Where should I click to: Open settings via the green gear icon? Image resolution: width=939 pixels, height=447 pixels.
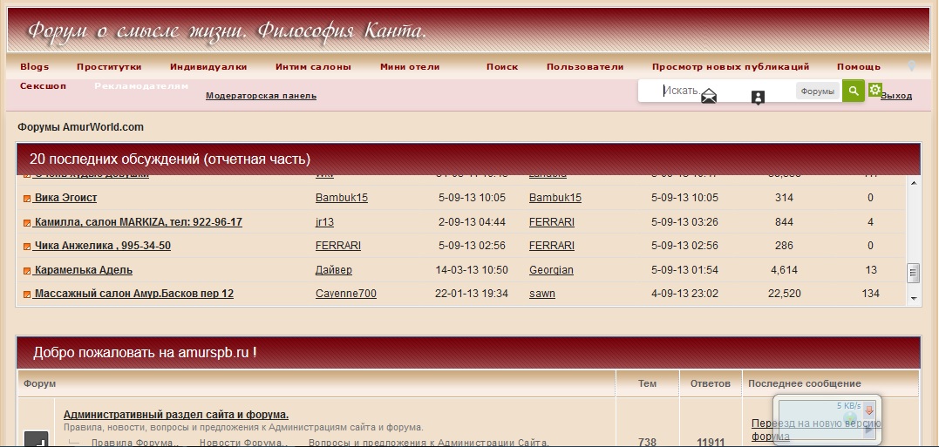(x=874, y=89)
